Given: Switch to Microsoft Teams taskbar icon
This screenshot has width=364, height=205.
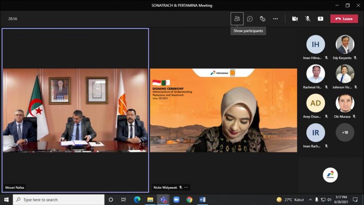Looking at the screenshot, I should click(163, 200).
